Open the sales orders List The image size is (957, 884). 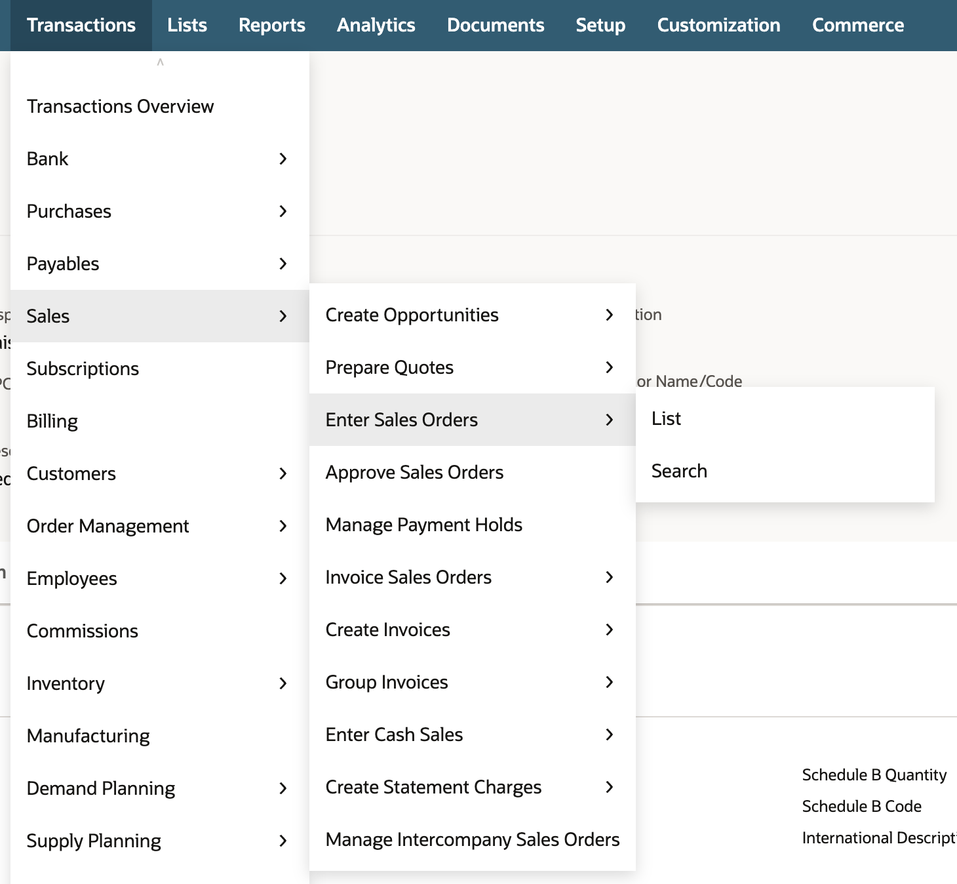(785, 418)
